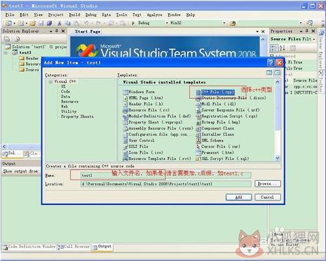Open the Solution Explorer window options dropdown
The height and width of the screenshot is (261, 326).
click(51, 31)
